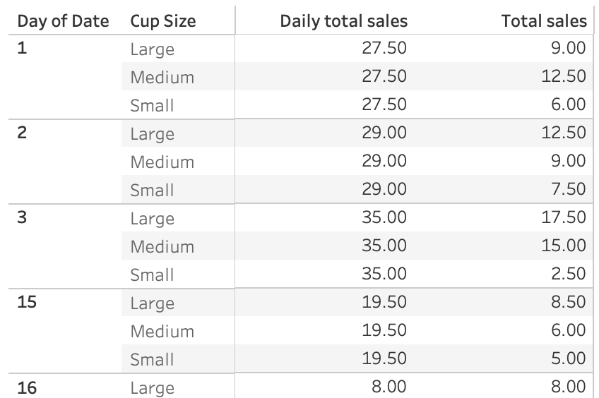Click the day 2 row label
599x398 pixels.
point(22,133)
